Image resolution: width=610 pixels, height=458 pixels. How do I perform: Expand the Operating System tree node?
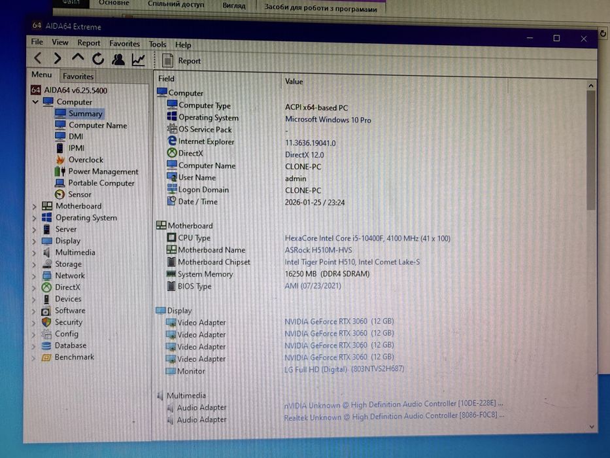point(34,218)
